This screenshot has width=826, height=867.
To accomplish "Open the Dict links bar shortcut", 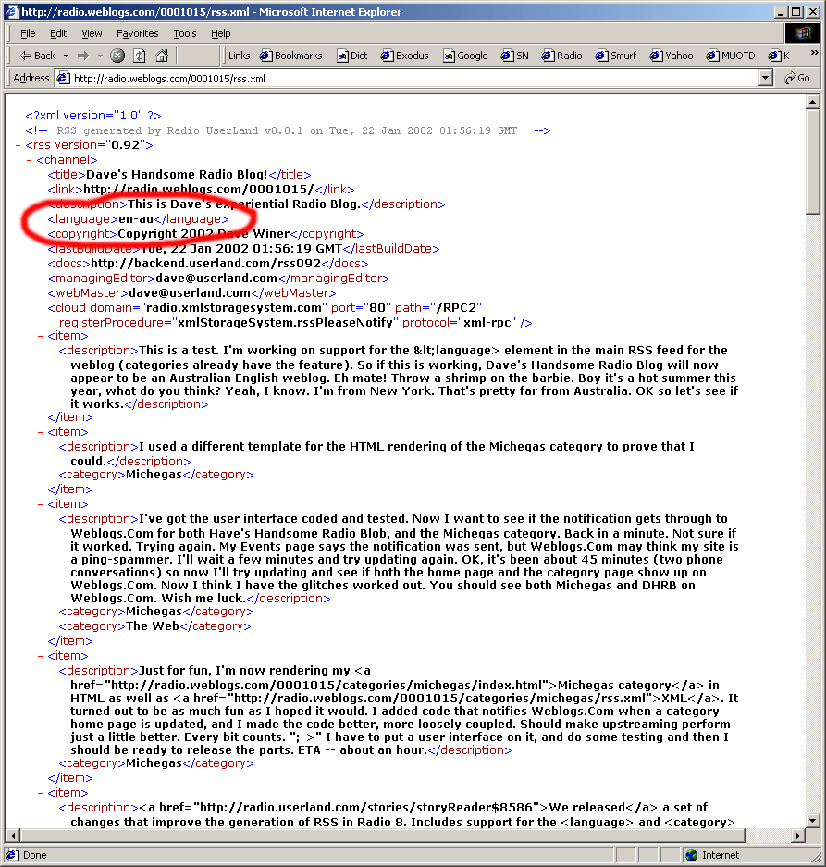I will [351, 56].
